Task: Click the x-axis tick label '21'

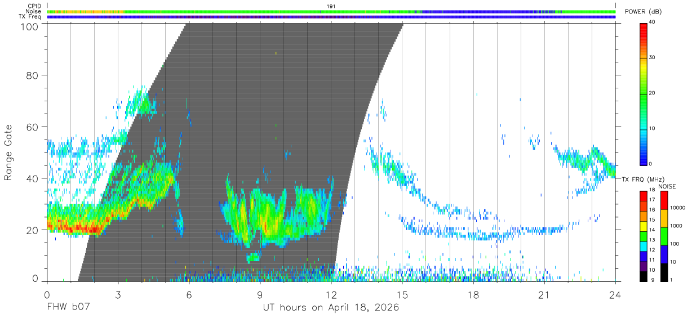Action: pyautogui.click(x=544, y=295)
